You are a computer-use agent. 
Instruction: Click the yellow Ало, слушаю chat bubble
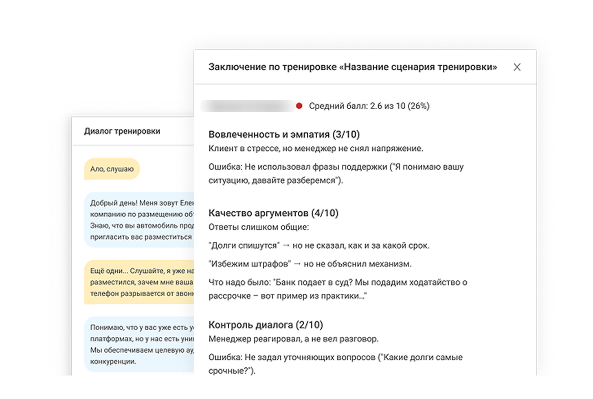(112, 169)
